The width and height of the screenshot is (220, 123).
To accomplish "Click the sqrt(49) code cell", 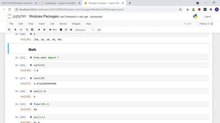I will (x=121, y=65).
